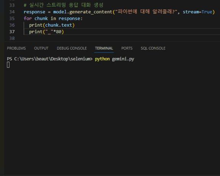Open the DEBUG CONSOLE tab
Image resolution: width=220 pixels, height=176 pixels.
click(x=72, y=48)
